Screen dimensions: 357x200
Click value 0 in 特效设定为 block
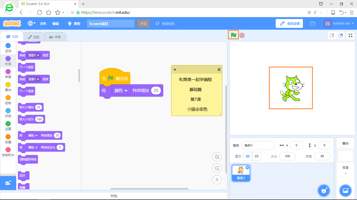click(60, 147)
